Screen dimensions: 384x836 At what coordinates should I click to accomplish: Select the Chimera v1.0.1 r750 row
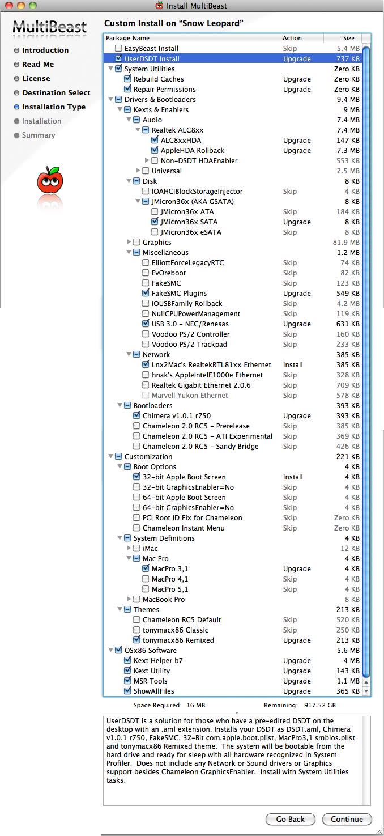[x=176, y=416]
